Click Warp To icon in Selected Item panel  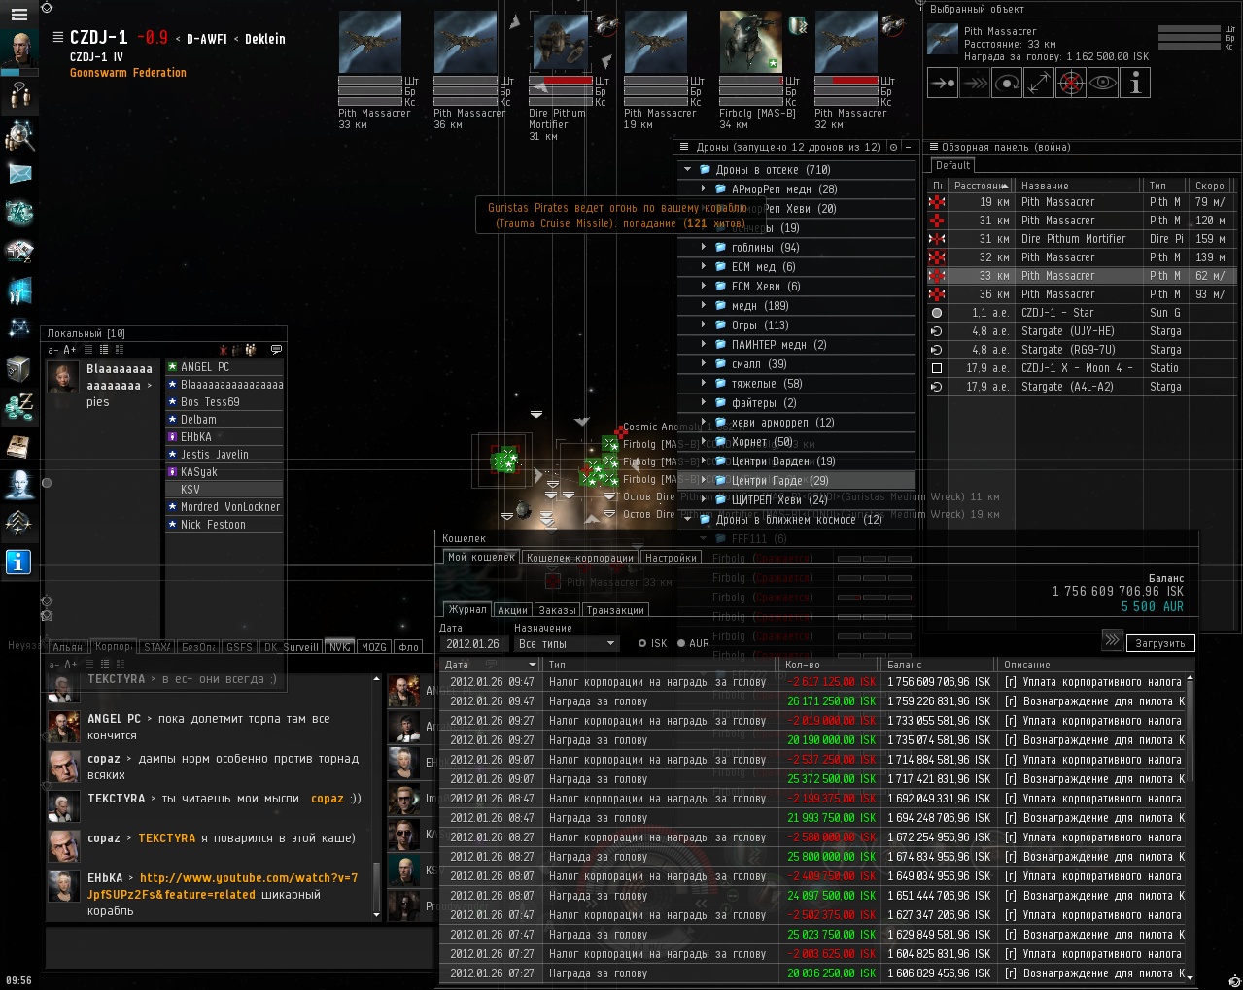point(974,84)
